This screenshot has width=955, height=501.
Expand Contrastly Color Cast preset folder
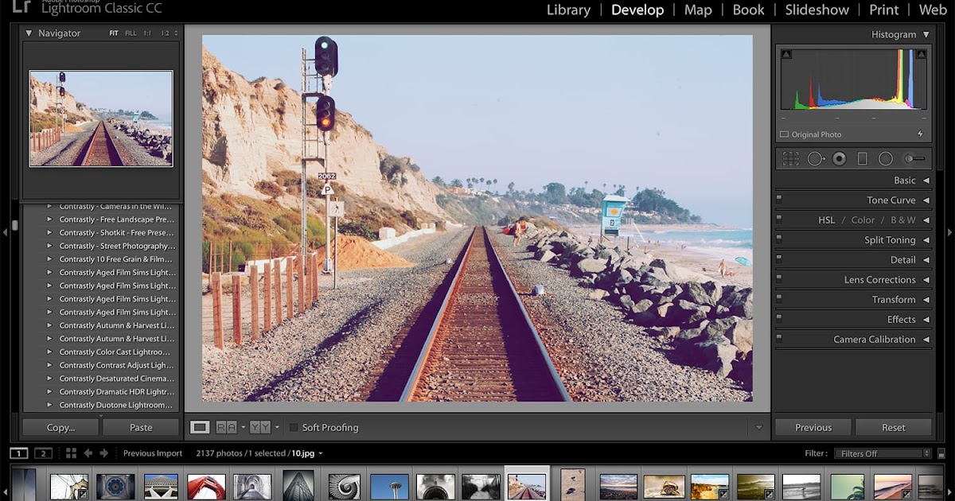point(49,351)
